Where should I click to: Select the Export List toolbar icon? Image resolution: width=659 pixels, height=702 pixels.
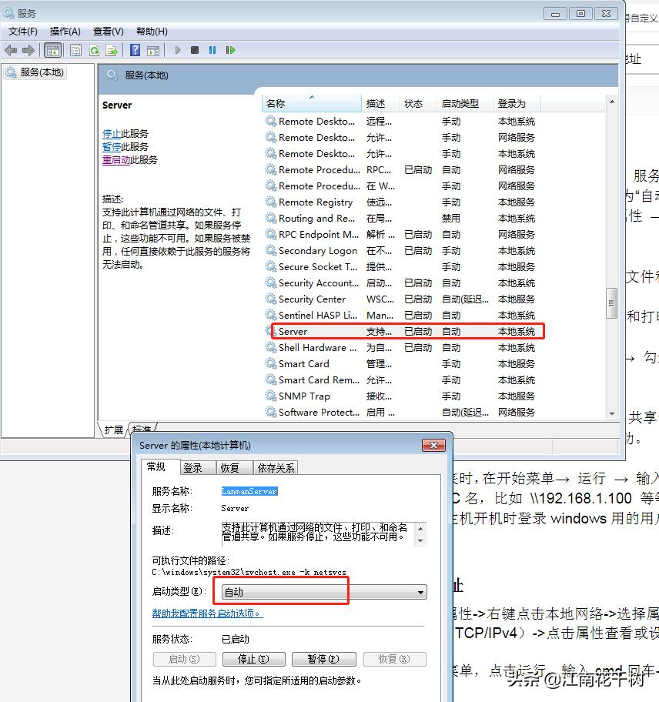pos(112,49)
